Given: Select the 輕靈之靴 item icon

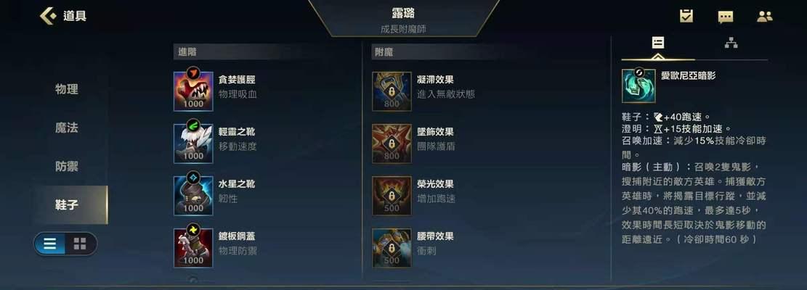Looking at the screenshot, I should 193,144.
